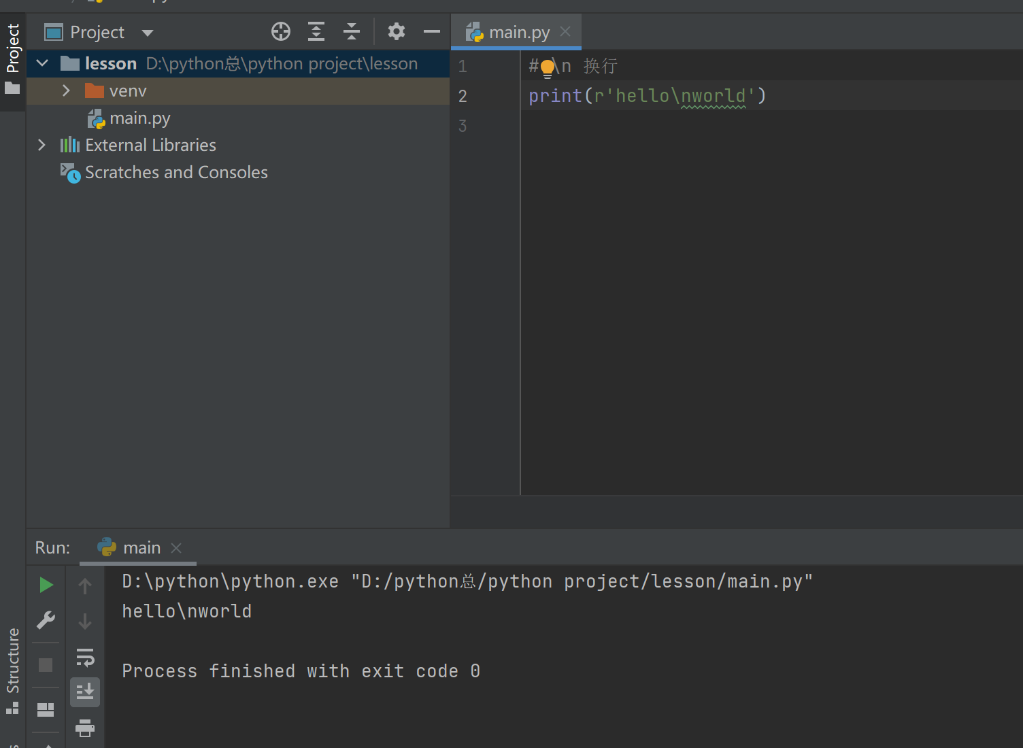Image resolution: width=1023 pixels, height=748 pixels.
Task: Select main.py in the project tree
Action: click(x=129, y=118)
